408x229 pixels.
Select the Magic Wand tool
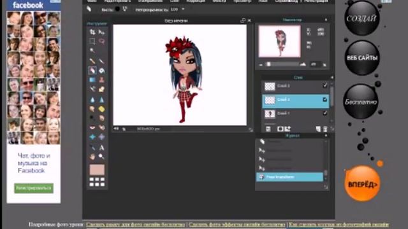pyautogui.click(x=92, y=50)
